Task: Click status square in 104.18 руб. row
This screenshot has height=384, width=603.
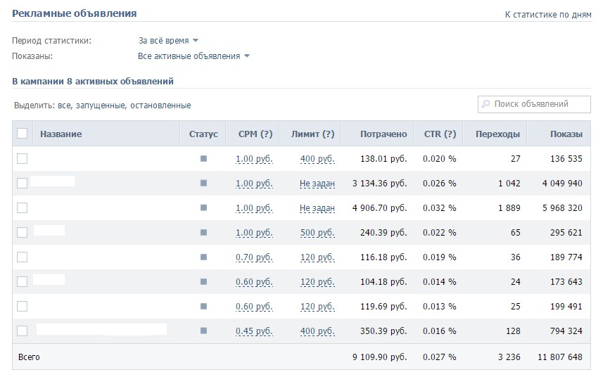Action: click(203, 281)
